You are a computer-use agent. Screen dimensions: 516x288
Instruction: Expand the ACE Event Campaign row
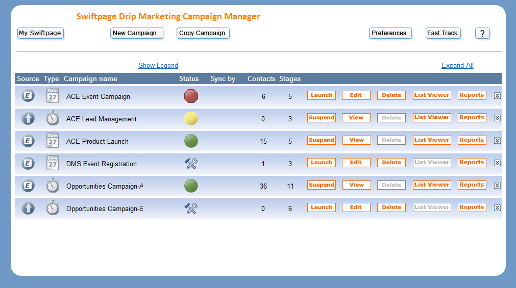[x=497, y=95]
